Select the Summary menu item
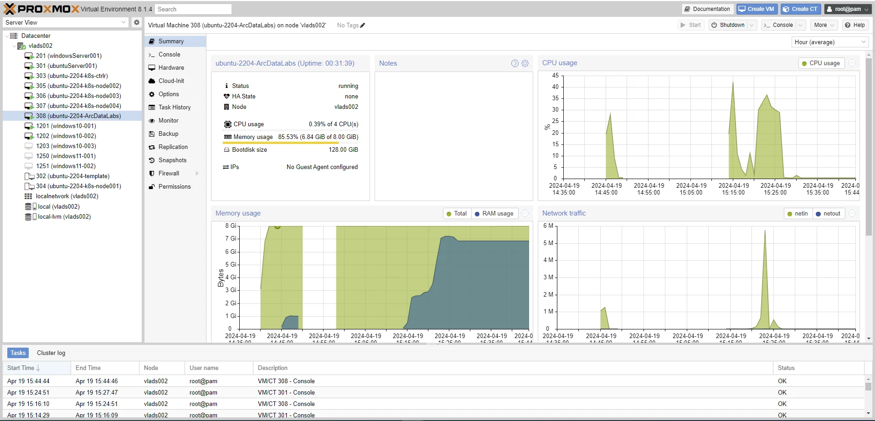This screenshot has height=421, width=875. pyautogui.click(x=175, y=41)
